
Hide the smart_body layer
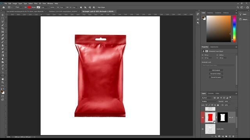pos(203,129)
